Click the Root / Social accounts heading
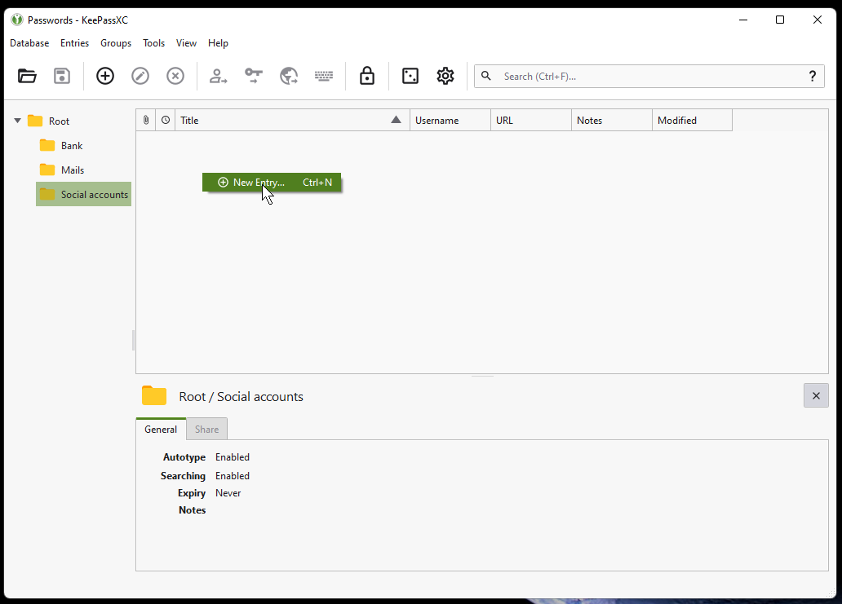The image size is (842, 604). coord(242,396)
